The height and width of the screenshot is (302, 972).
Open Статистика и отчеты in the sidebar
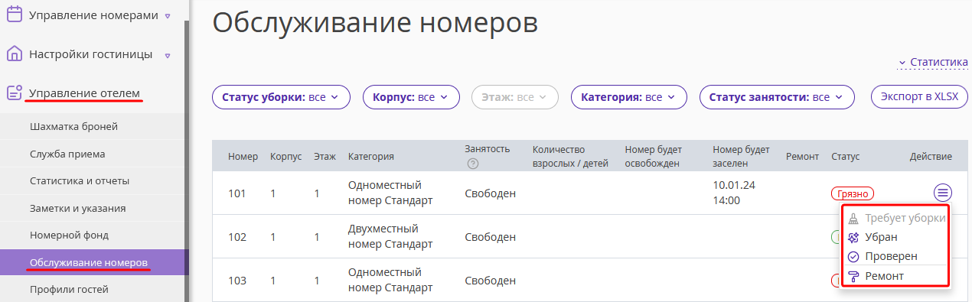point(92,181)
